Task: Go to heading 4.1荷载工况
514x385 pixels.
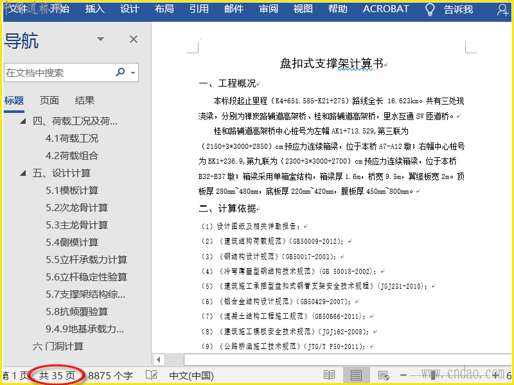Action: 72,139
